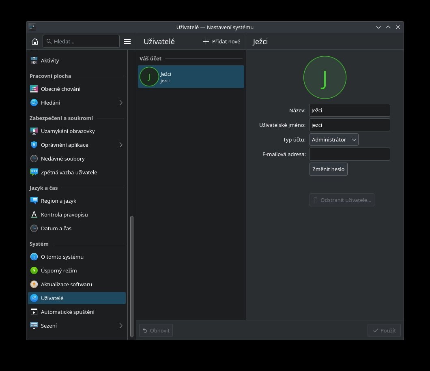Image resolution: width=430 pixels, height=371 pixels.
Task: Select the Ježci user account entry
Action: pos(191,77)
